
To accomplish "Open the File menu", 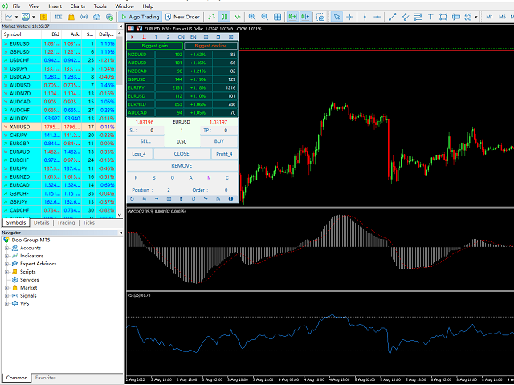I will (x=16, y=6).
